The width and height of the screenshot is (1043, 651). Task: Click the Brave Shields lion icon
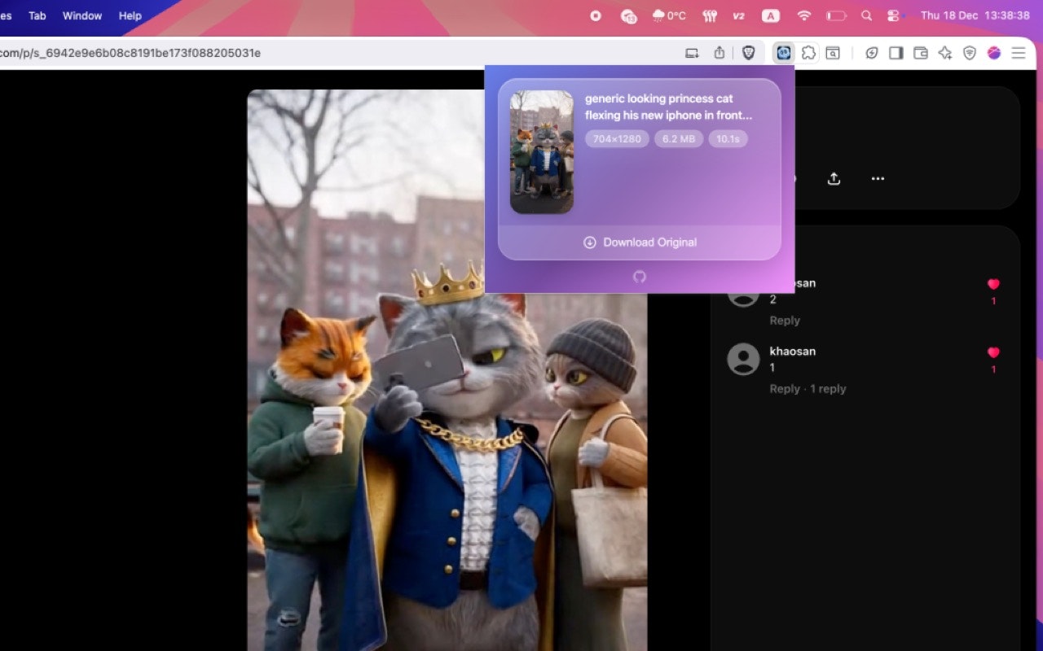coord(748,53)
